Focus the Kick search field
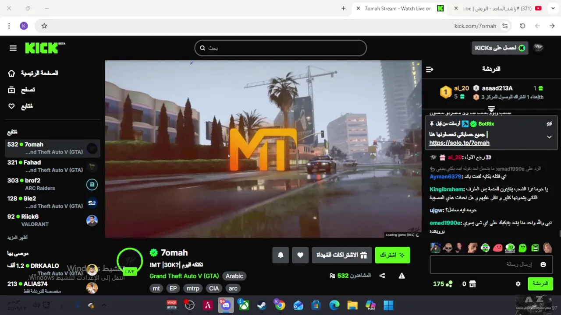Screen dimensions: 561x315 pyautogui.click(x=280, y=48)
